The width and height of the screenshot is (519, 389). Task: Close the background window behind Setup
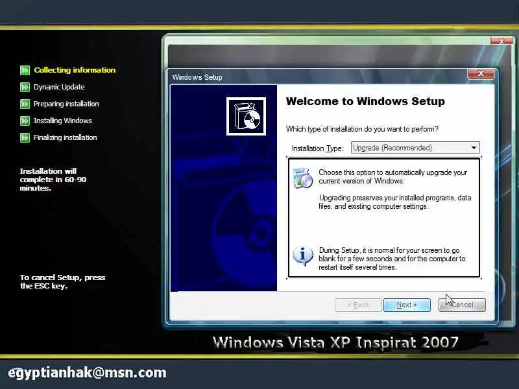[501, 41]
